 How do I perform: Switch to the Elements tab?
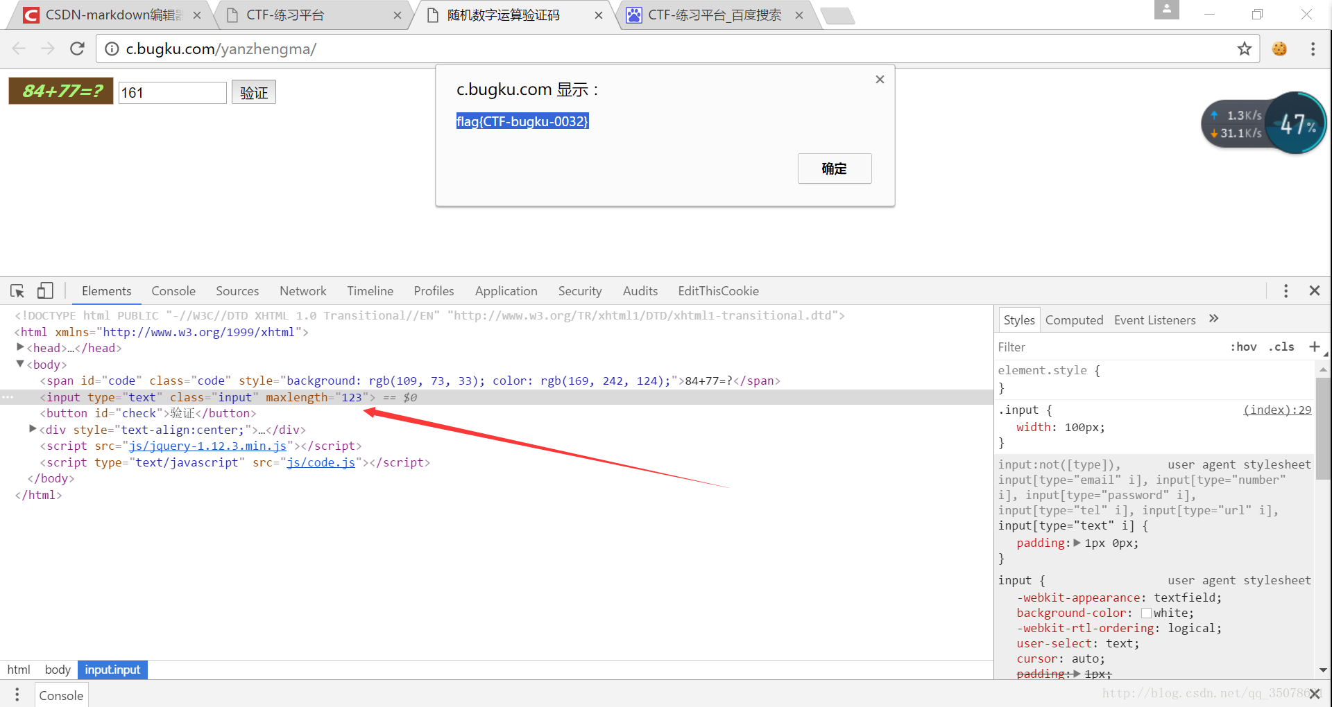click(x=106, y=291)
